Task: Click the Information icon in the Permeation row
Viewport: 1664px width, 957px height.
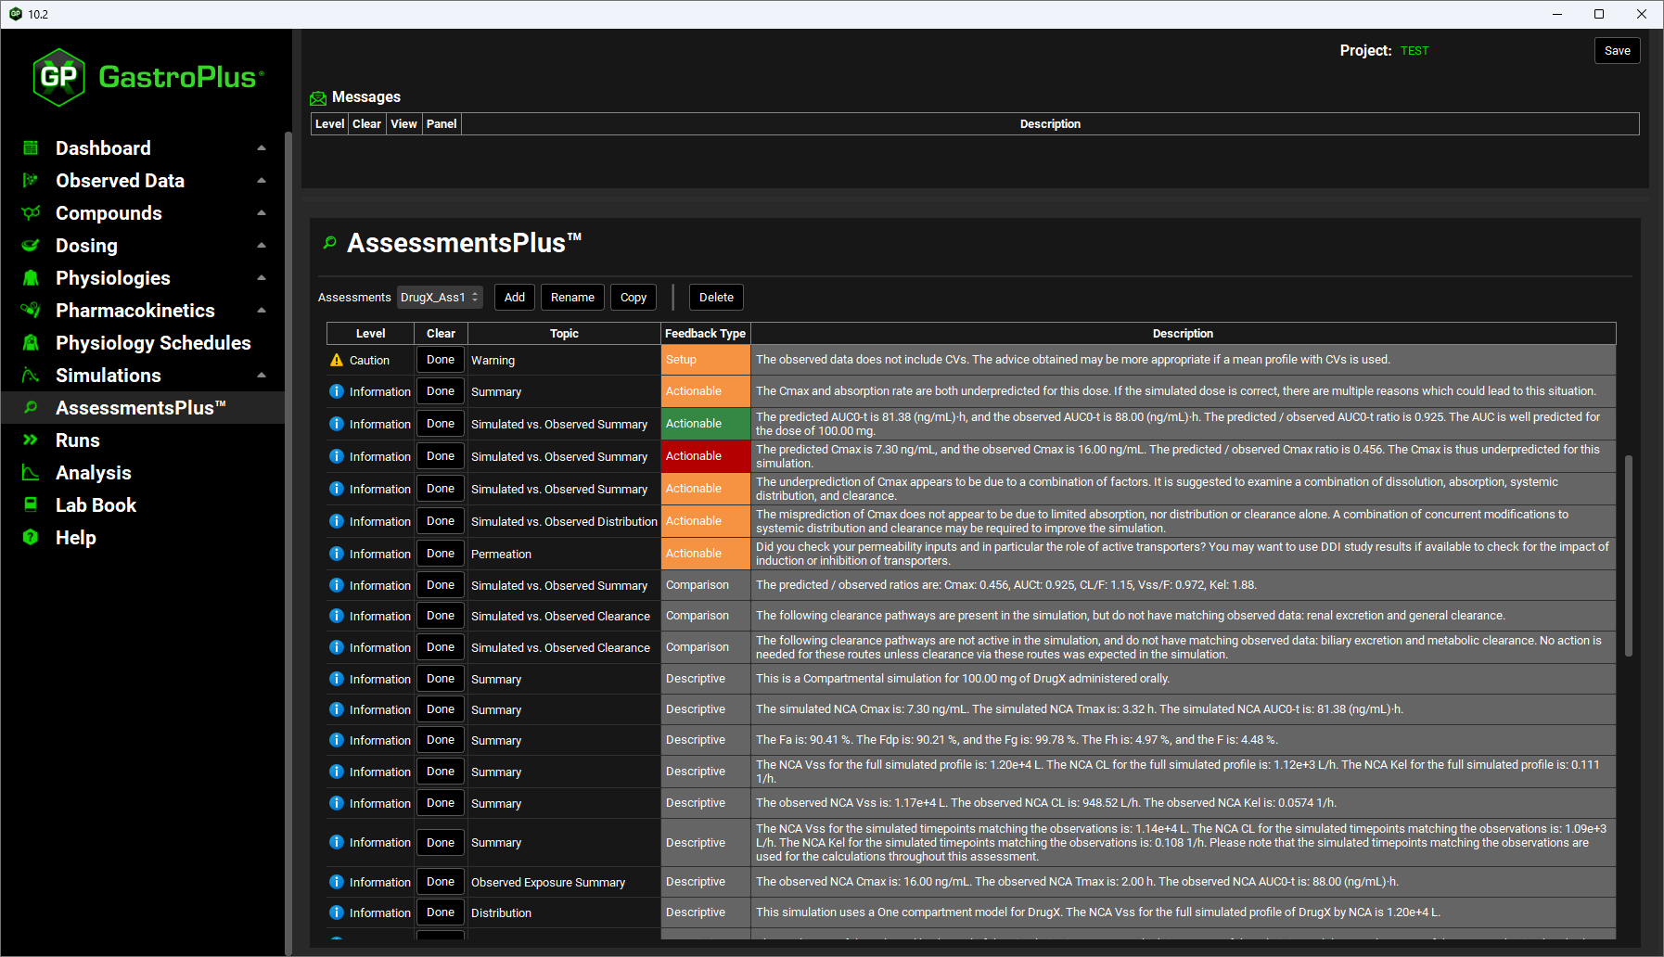Action: 337,554
